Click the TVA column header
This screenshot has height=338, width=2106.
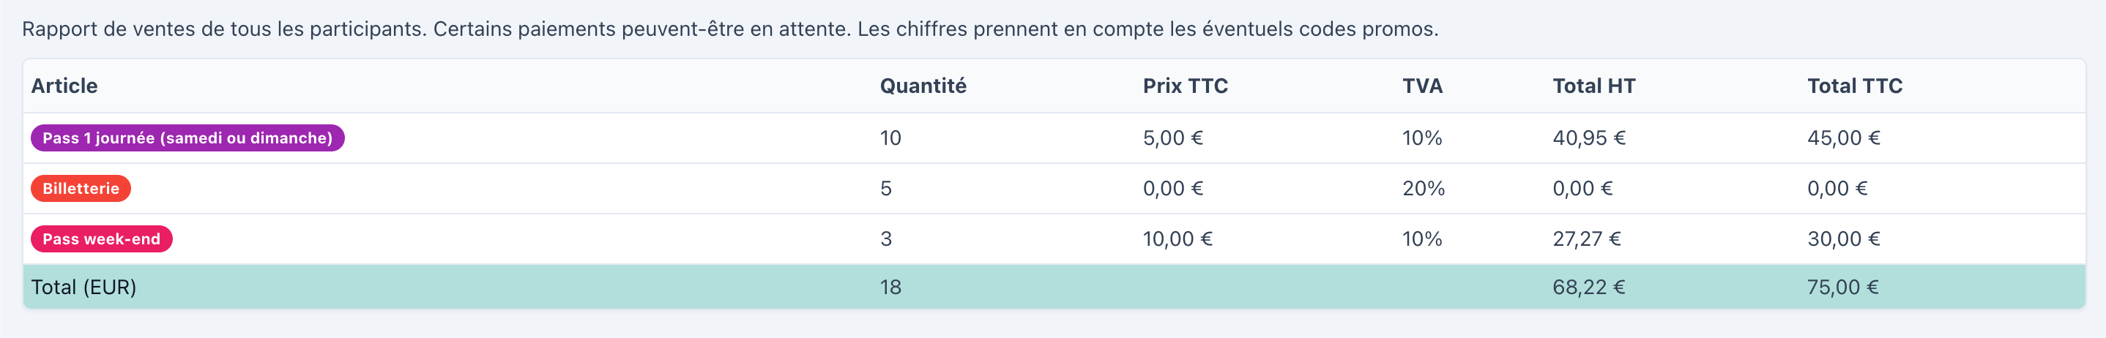pos(1422,86)
